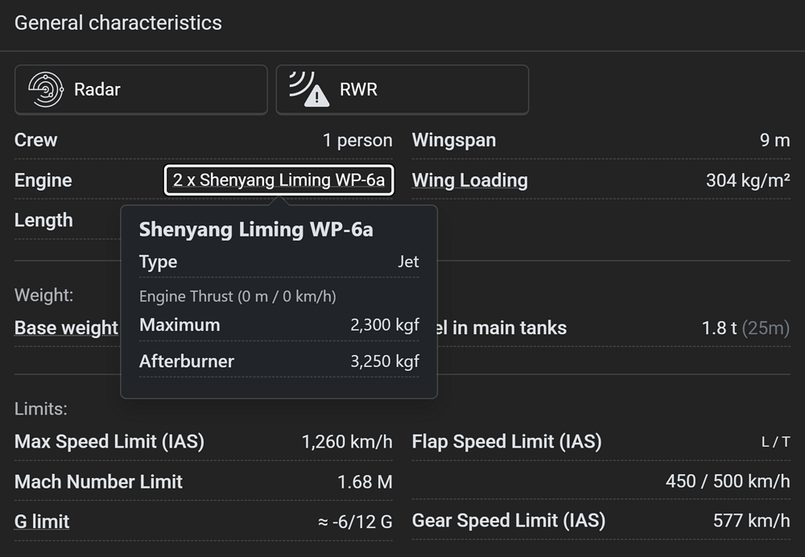This screenshot has height=557, width=805.
Task: Click the 1.8 t fuel amount value
Action: (x=719, y=328)
